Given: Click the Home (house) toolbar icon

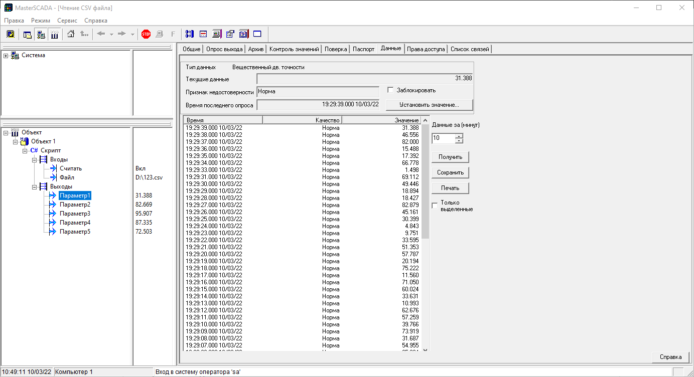Looking at the screenshot, I should pyautogui.click(x=71, y=34).
